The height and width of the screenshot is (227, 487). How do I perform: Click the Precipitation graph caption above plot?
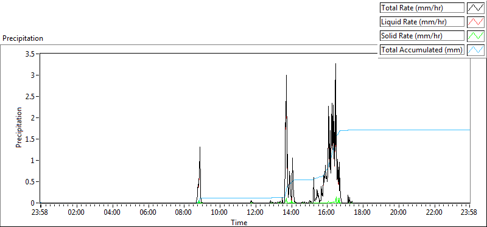click(23, 38)
